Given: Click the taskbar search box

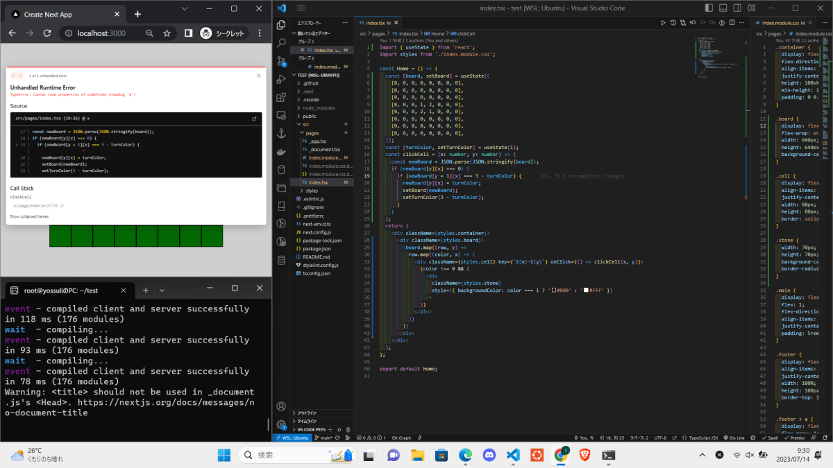Looking at the screenshot, I should (296, 455).
